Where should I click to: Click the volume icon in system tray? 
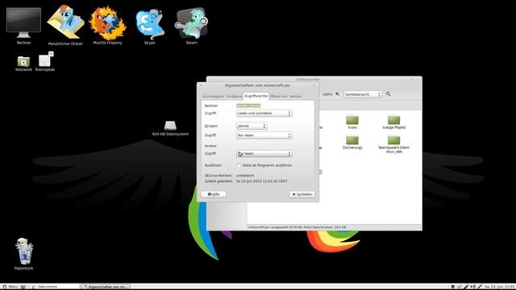pos(473,287)
